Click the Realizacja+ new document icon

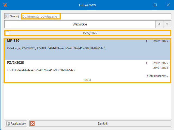pos(8,123)
